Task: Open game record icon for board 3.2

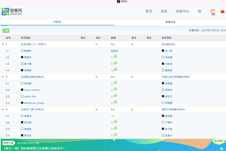Action: pos(115,122)
